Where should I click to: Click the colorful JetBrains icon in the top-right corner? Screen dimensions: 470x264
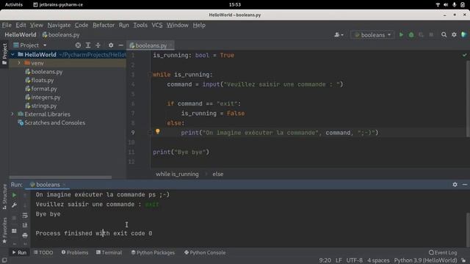coord(464,34)
